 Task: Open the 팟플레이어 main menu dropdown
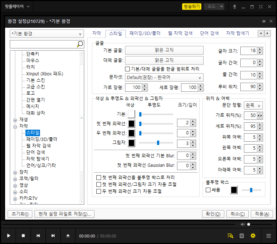[x=17, y=7]
